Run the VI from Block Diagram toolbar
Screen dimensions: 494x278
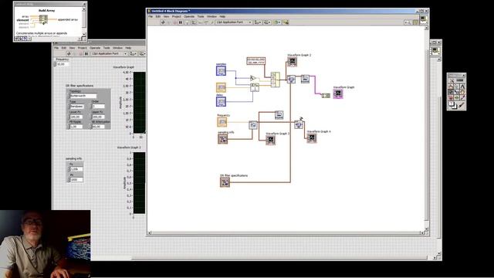coord(163,22)
